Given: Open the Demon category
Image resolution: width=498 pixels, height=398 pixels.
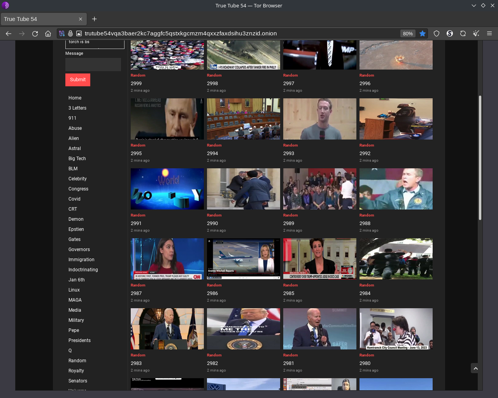Looking at the screenshot, I should tap(76, 219).
